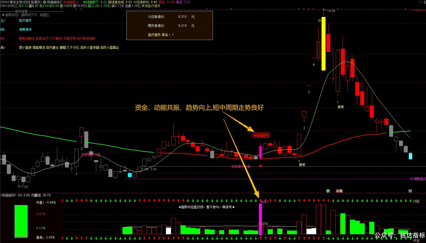This screenshot has height=243, width=426.
Task: Select the 医疗服务 industry link
Action: coord(25,20)
